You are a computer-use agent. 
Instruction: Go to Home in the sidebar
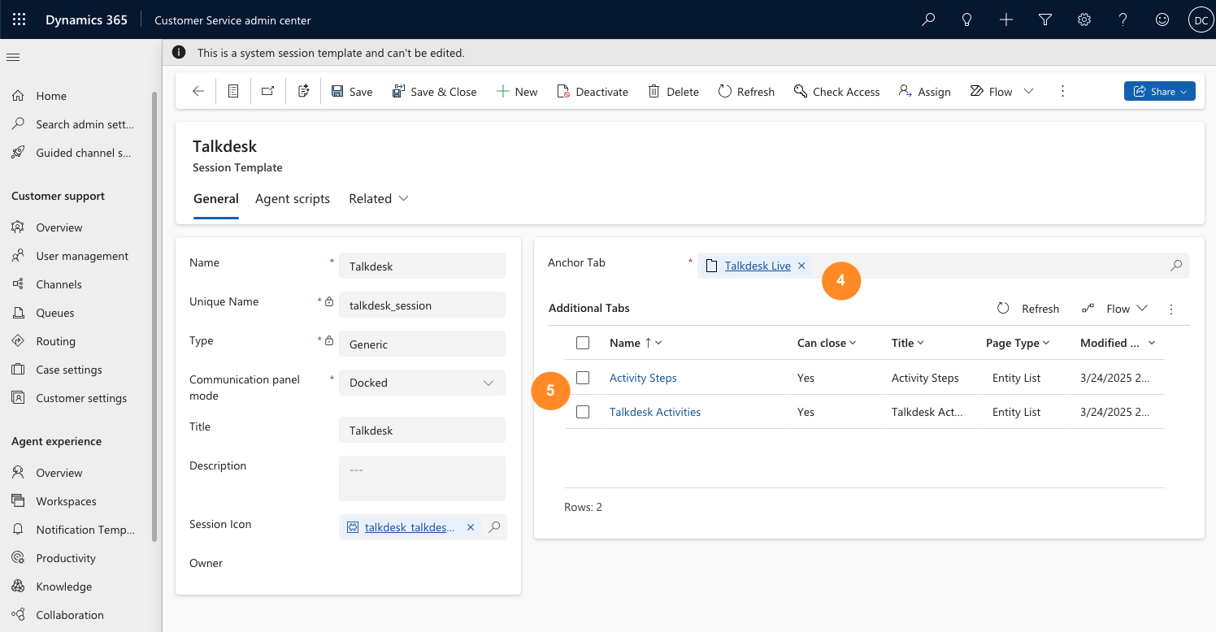50,96
